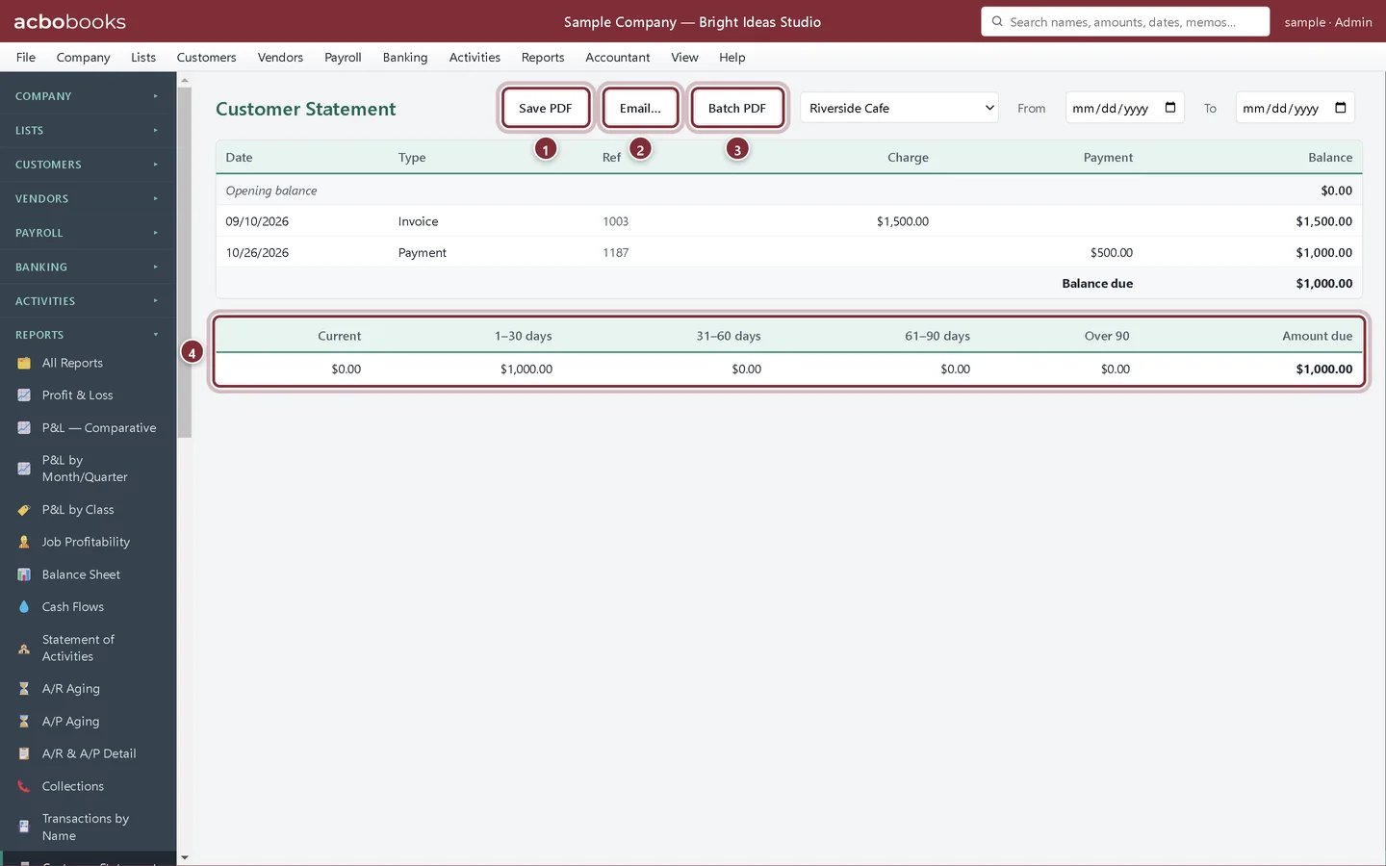Select the P&L Comparative icon

click(24, 428)
